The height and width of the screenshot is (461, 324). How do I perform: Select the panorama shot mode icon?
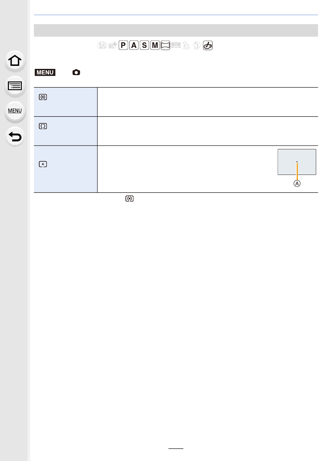point(165,45)
